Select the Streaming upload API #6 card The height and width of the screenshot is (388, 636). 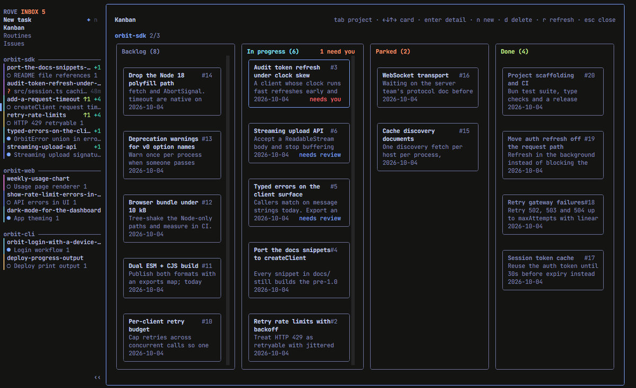(x=299, y=143)
